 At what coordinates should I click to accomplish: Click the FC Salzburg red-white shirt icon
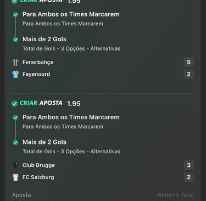point(15,177)
